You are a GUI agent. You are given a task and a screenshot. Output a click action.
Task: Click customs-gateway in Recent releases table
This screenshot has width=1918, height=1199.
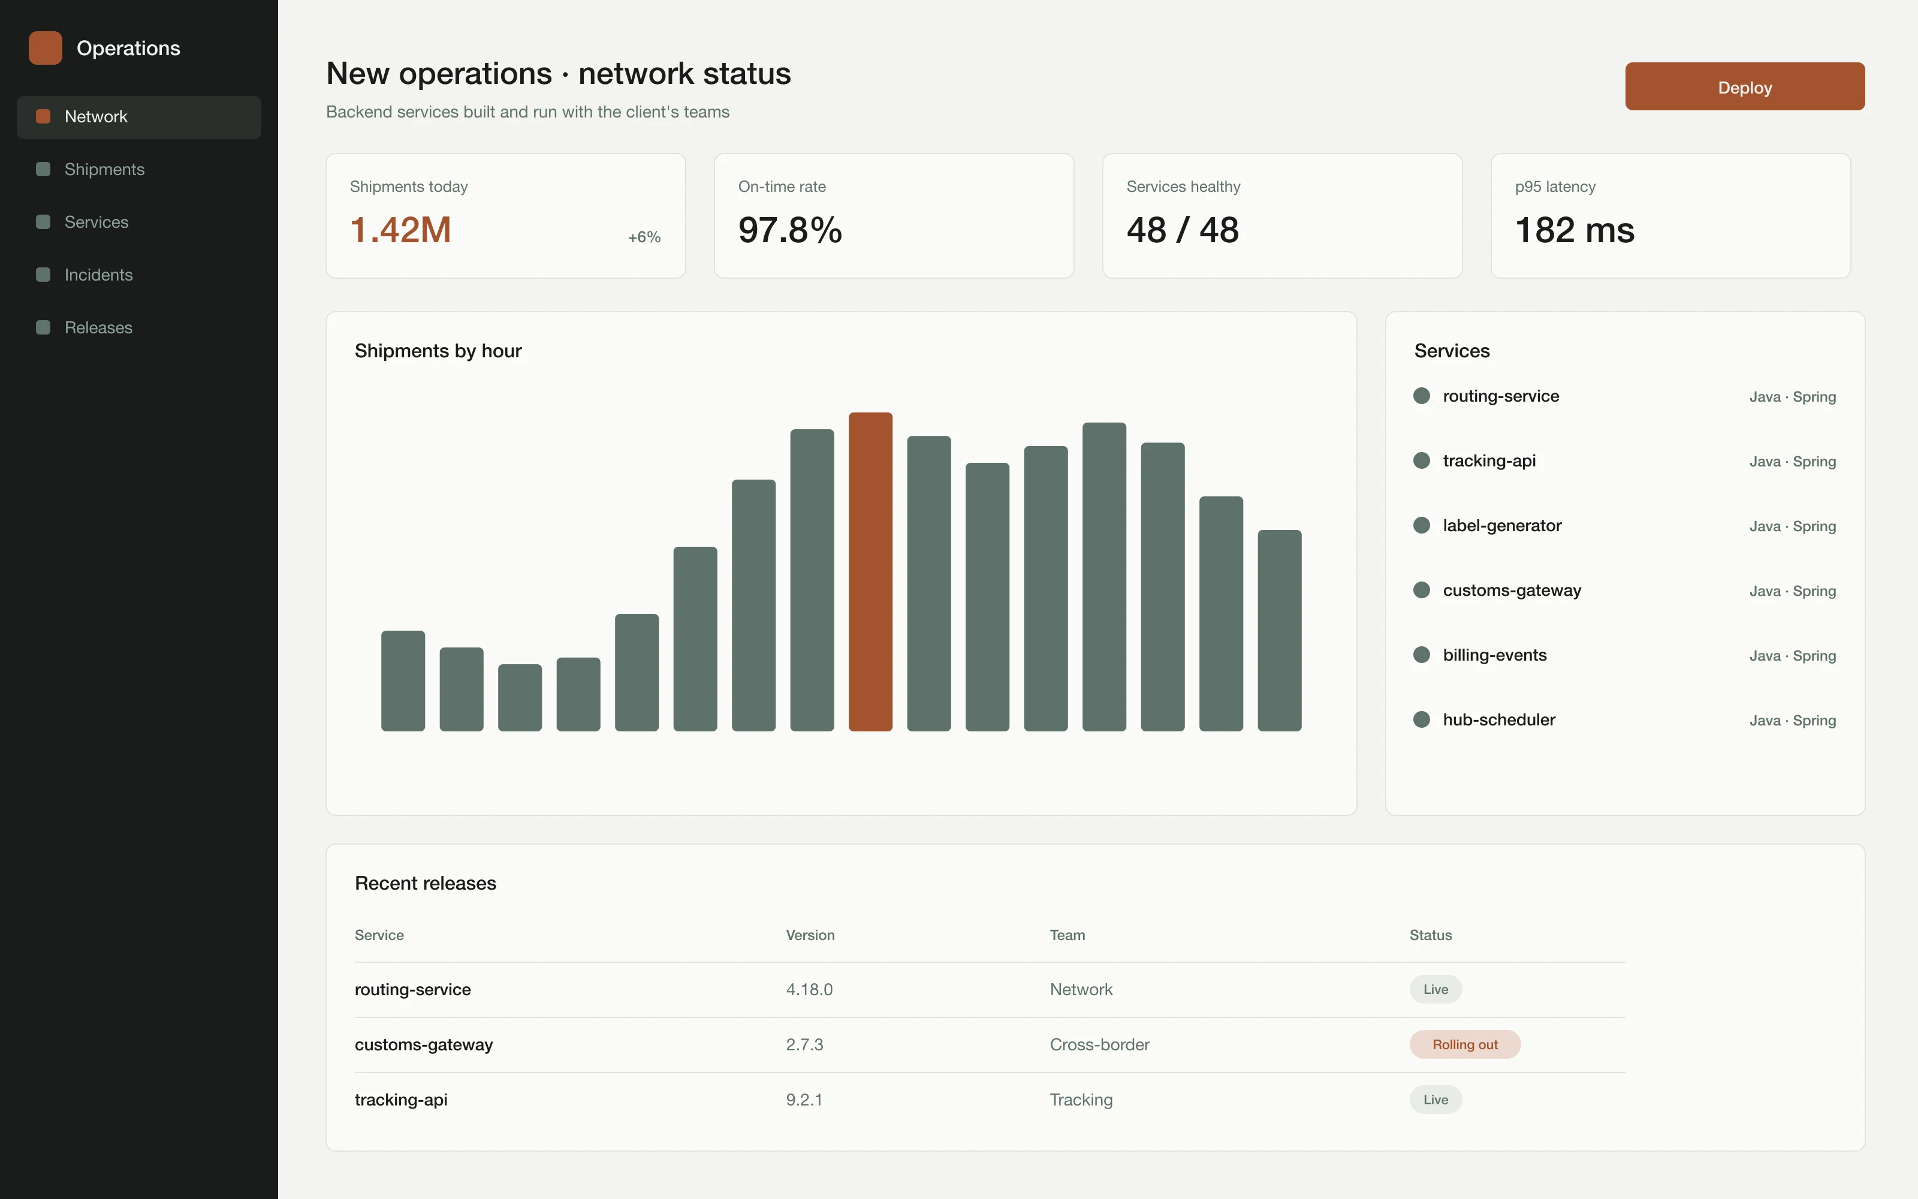423,1044
